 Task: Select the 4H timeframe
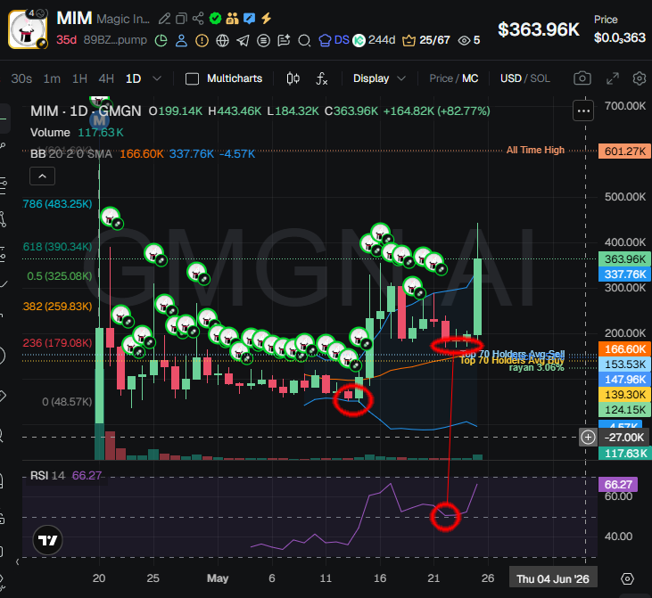(x=106, y=78)
